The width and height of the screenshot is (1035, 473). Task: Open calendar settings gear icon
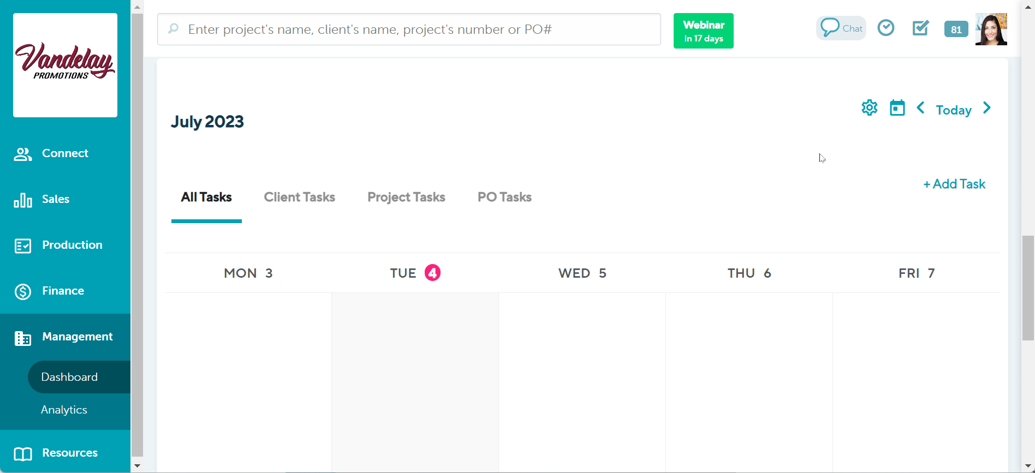(869, 108)
